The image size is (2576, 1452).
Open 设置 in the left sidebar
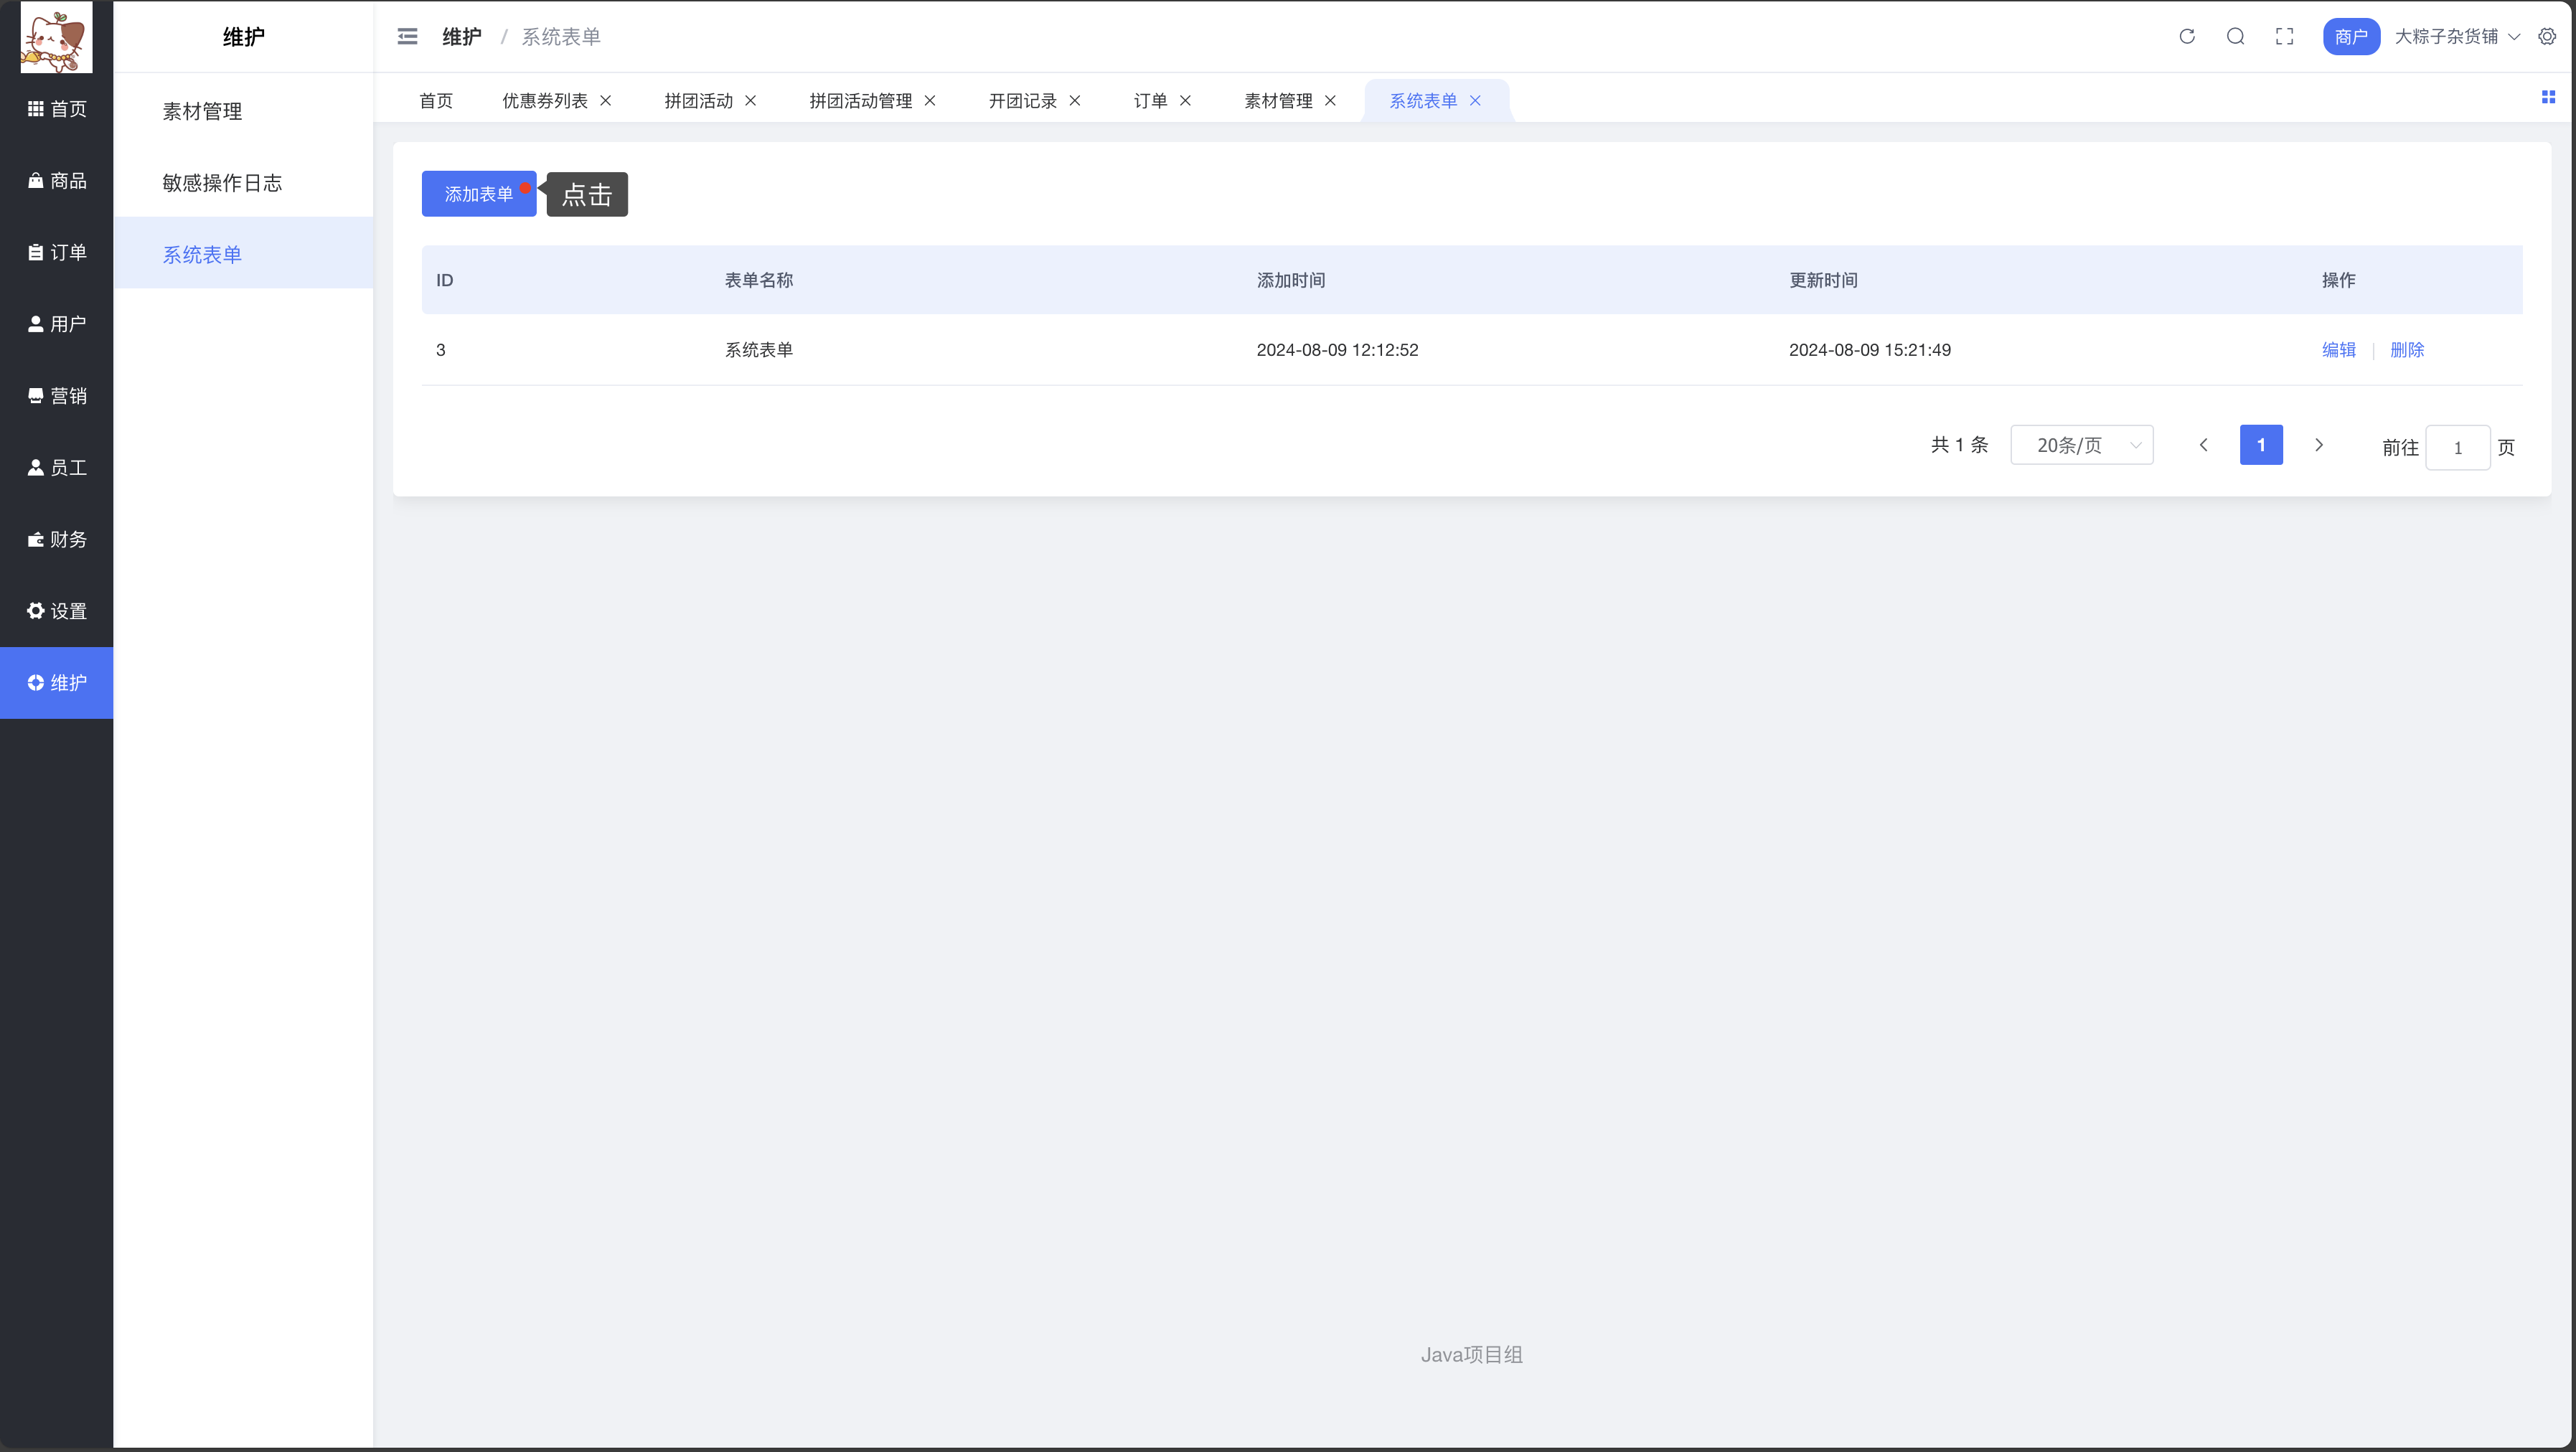57,611
